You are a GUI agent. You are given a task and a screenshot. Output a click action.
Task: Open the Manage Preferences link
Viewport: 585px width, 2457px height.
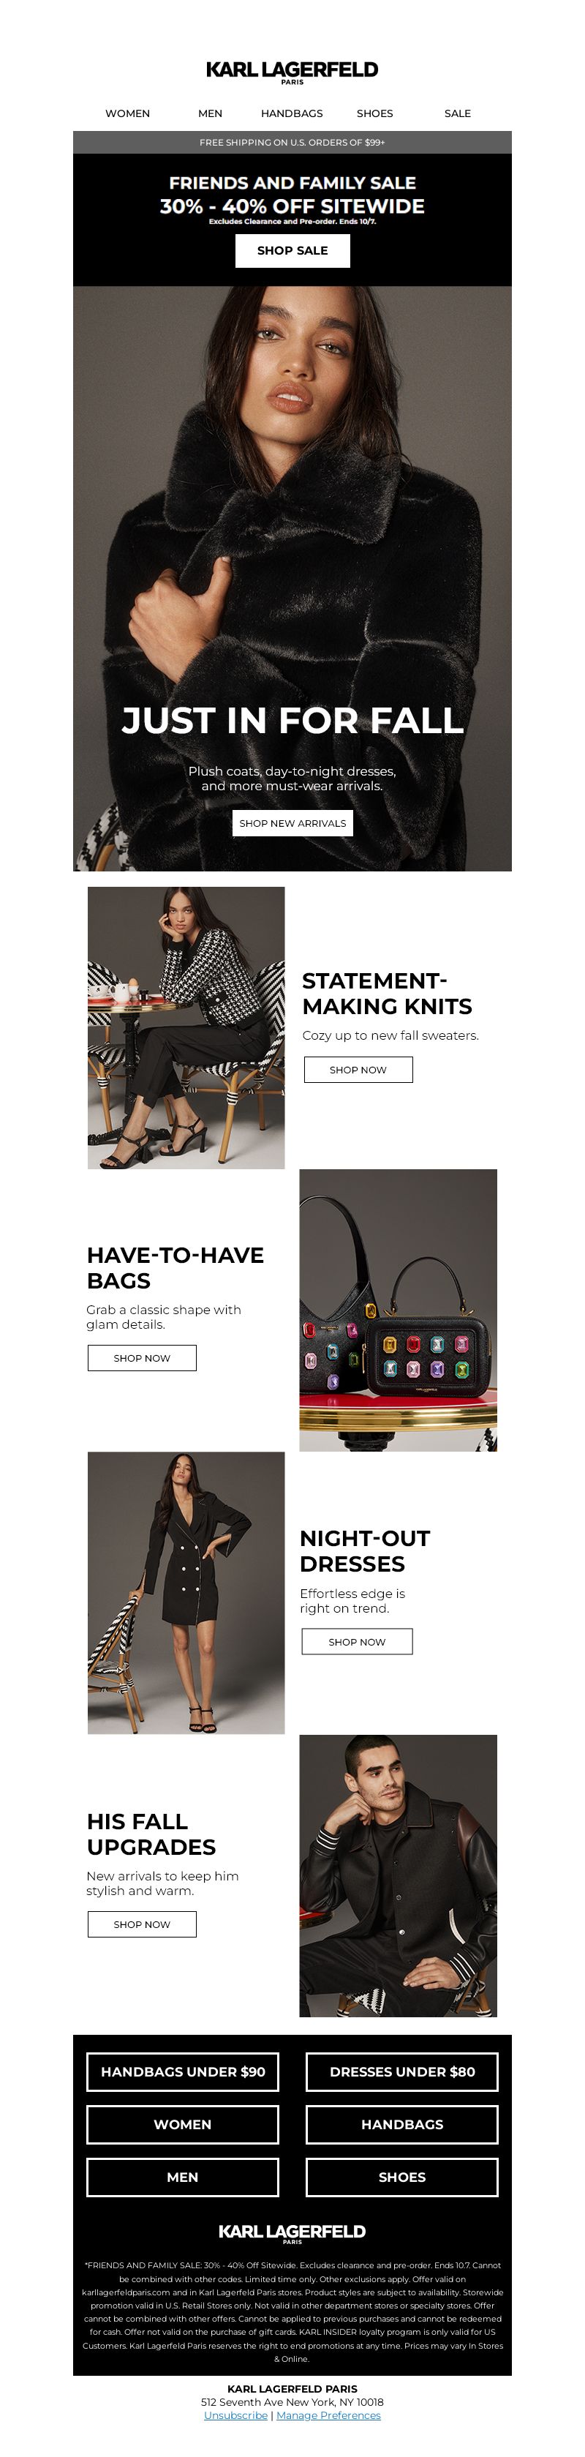point(329,2415)
